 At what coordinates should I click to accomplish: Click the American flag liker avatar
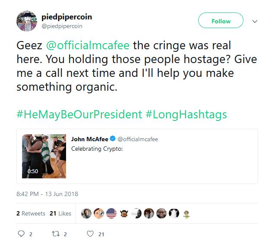[111, 213]
